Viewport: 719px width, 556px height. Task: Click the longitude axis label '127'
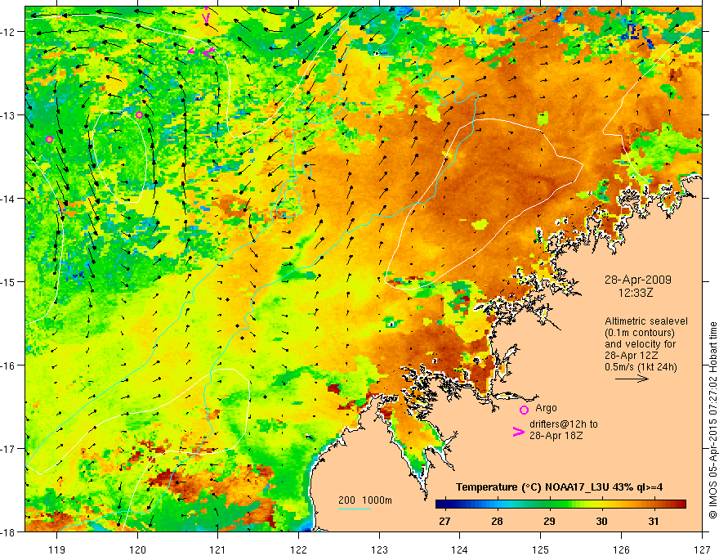coord(702,549)
